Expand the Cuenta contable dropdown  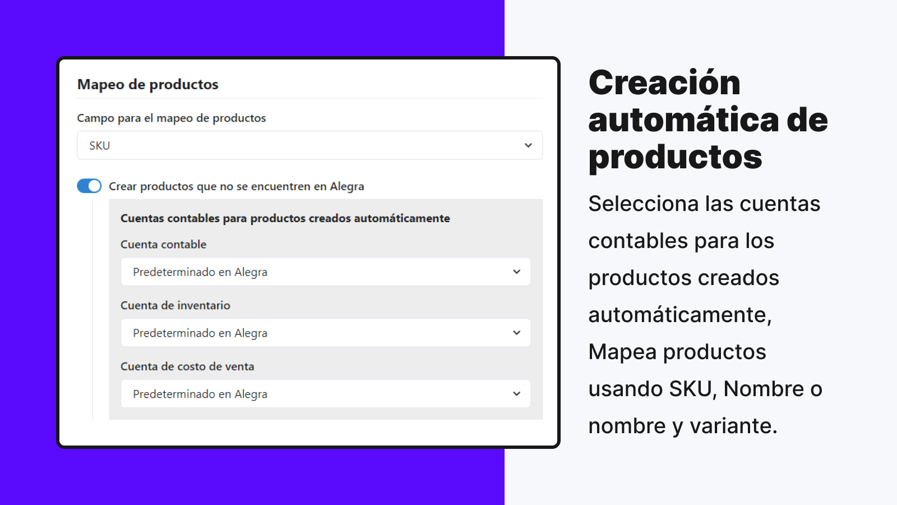pos(325,272)
